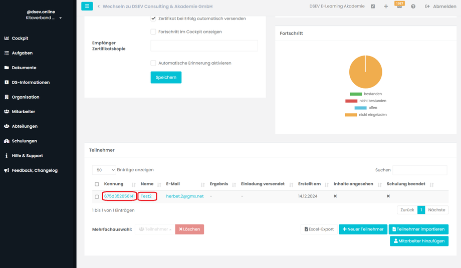Image resolution: width=461 pixels, height=268 pixels.
Task: Open Dokumente in the sidebar
Action: pyautogui.click(x=24, y=68)
